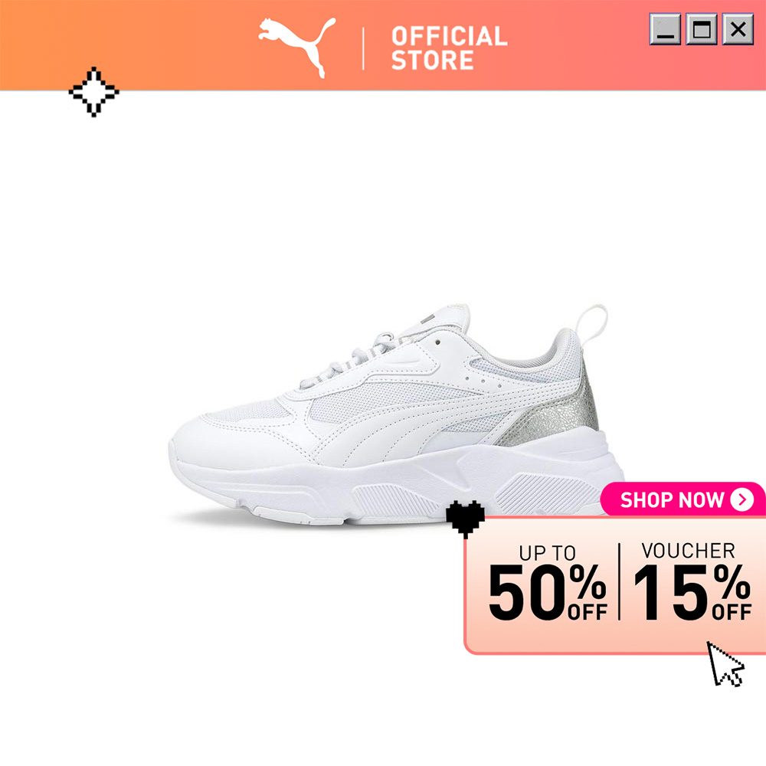The width and height of the screenshot is (766, 766).
Task: Click the sneaker's heel pull loop
Action: [591, 326]
